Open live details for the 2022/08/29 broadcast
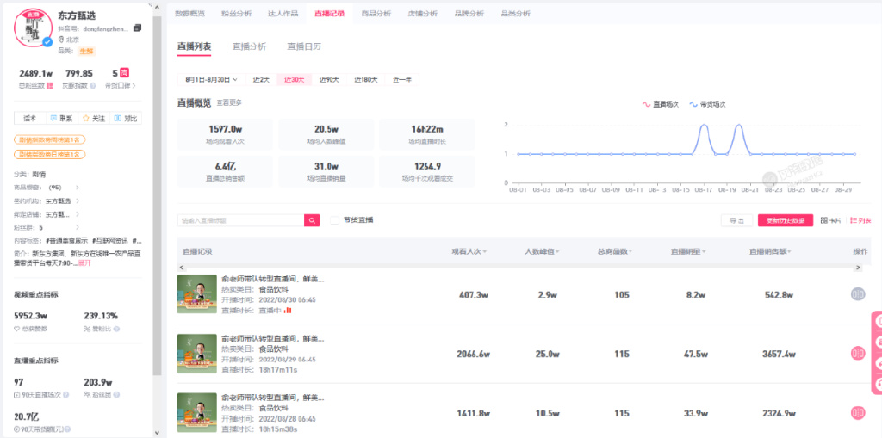 pos(858,353)
